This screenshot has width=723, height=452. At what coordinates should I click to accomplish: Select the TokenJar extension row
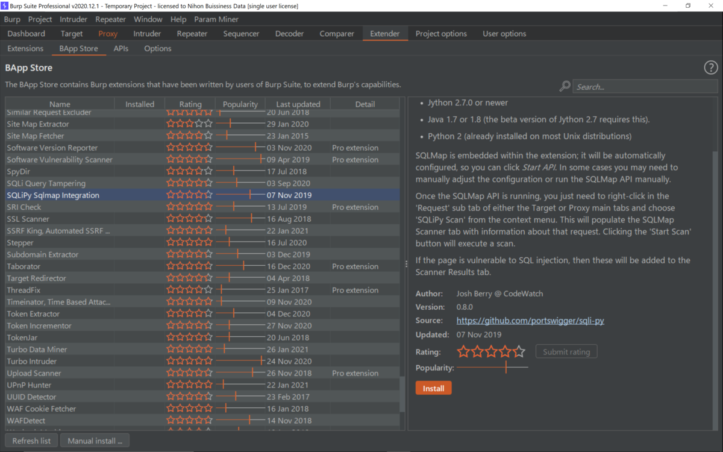(x=202, y=337)
